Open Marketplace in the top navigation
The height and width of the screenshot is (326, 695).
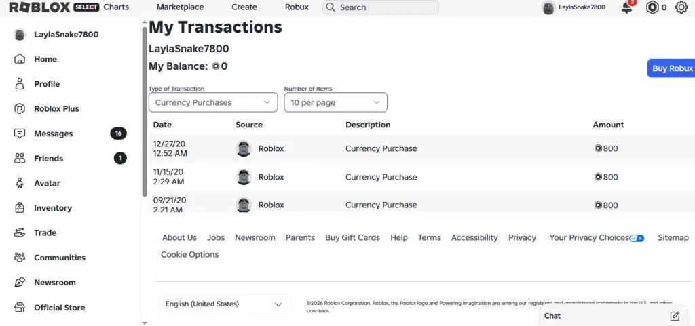181,7
